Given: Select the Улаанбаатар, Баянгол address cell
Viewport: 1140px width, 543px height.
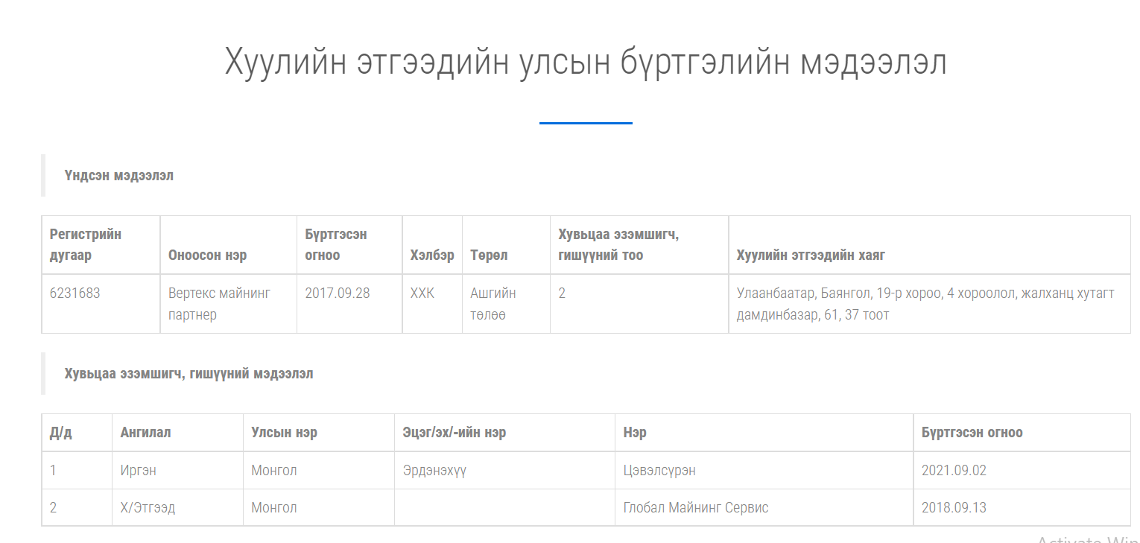Looking at the screenshot, I should pos(925,304).
